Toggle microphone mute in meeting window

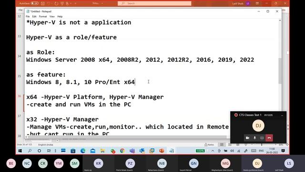254,138
